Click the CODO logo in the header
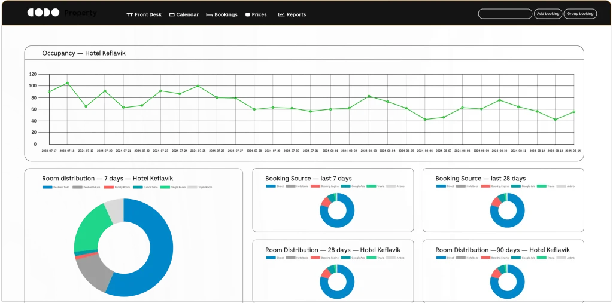Viewport: 613px width, 303px height. point(43,13)
